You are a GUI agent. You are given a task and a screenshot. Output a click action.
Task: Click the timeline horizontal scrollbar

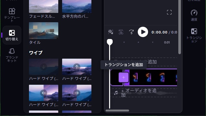click(x=117, y=111)
